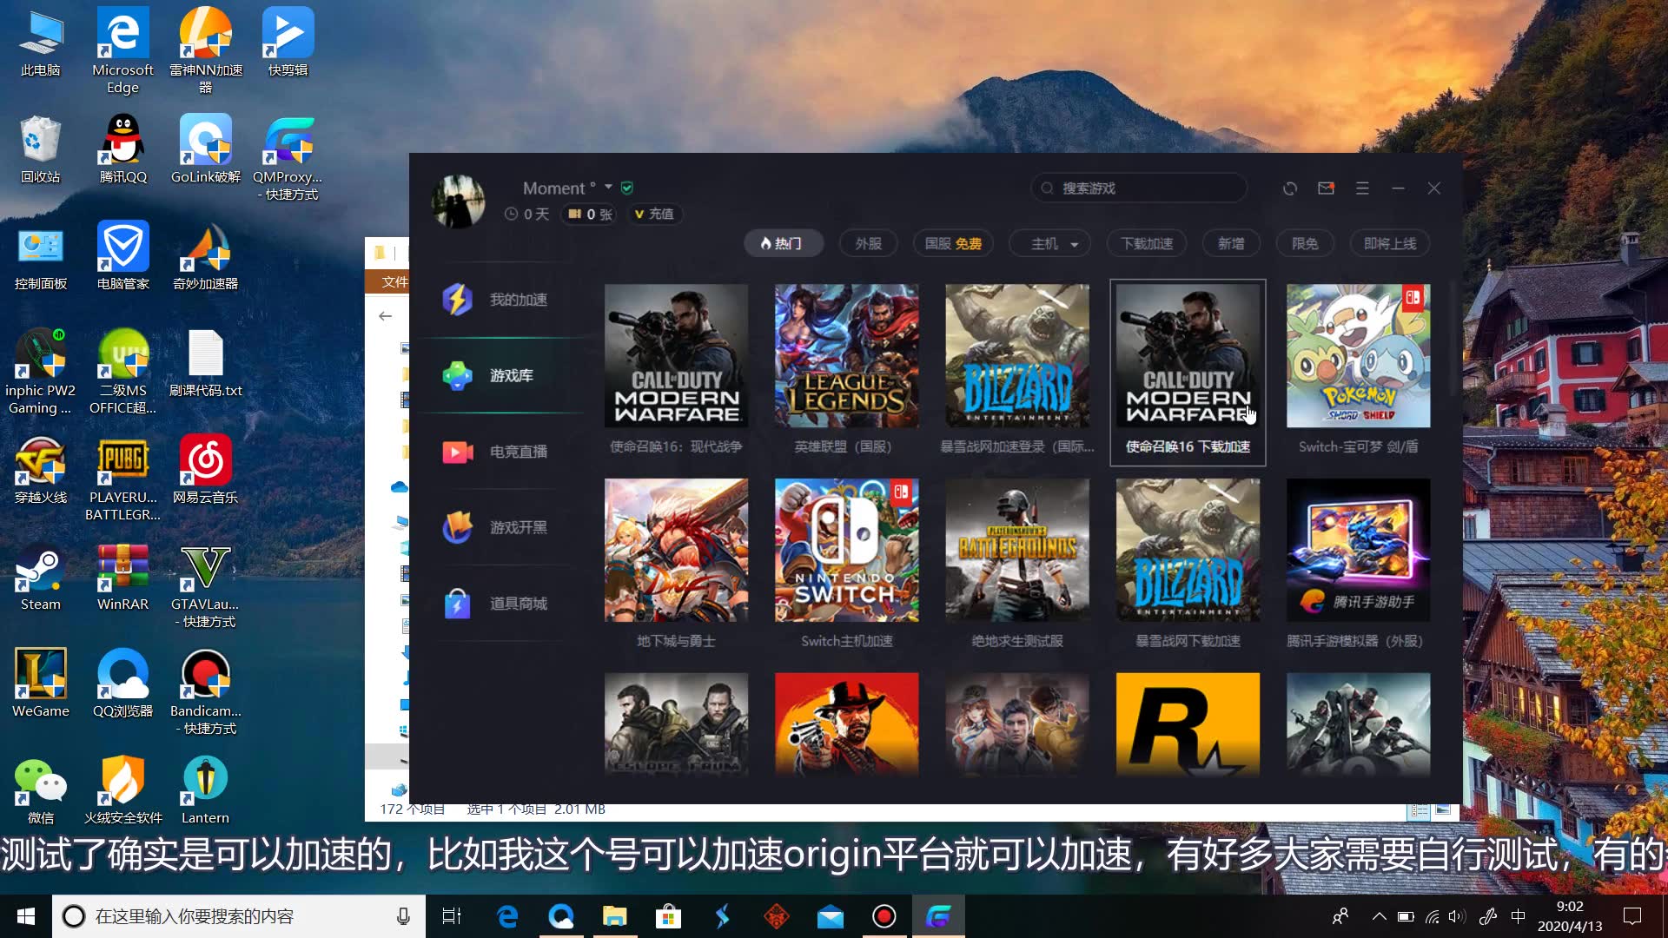The height and width of the screenshot is (938, 1668).
Task: Open the notification center icon
Action: coord(1632,916)
